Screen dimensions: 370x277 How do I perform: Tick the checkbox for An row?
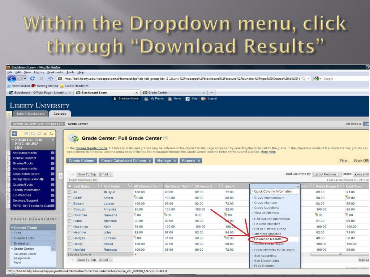click(x=69, y=192)
